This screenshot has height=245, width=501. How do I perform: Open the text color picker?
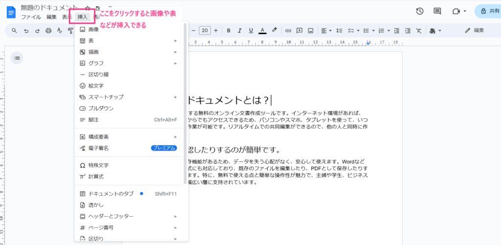coord(263,30)
